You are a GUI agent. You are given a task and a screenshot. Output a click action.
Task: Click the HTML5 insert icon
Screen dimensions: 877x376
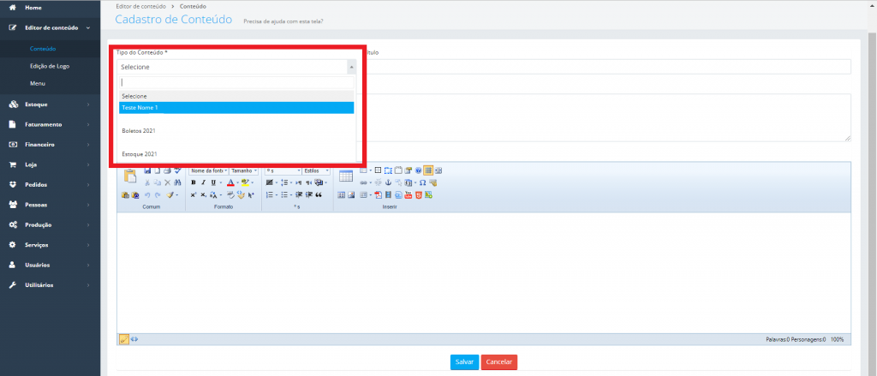418,194
